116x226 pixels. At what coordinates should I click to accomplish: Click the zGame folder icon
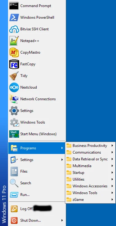(x=69, y=200)
